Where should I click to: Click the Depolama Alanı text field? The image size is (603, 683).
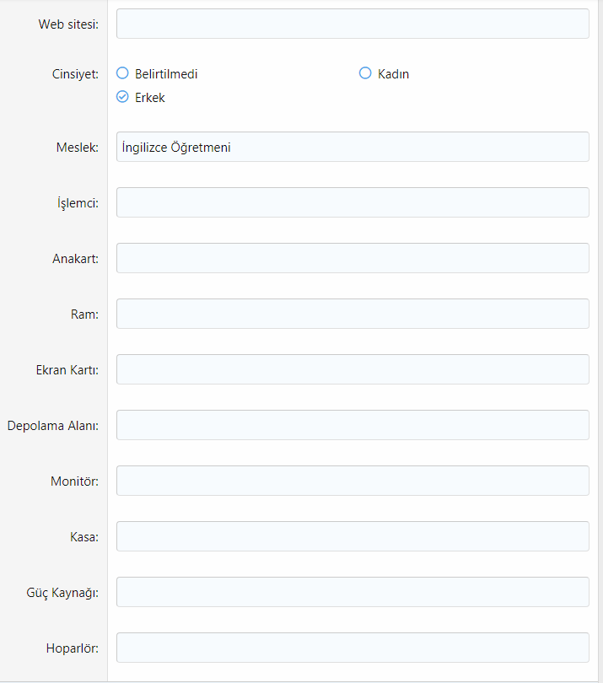(353, 425)
